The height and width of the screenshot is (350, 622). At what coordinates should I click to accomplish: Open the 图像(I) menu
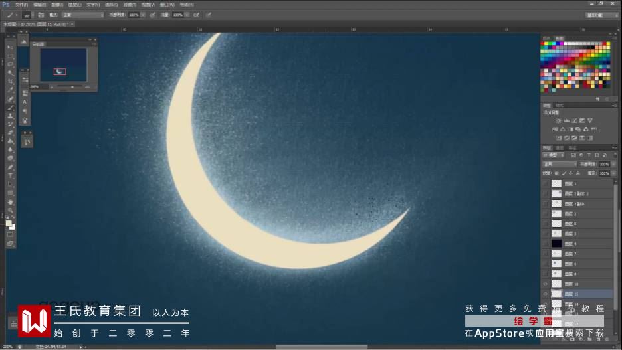click(x=57, y=5)
